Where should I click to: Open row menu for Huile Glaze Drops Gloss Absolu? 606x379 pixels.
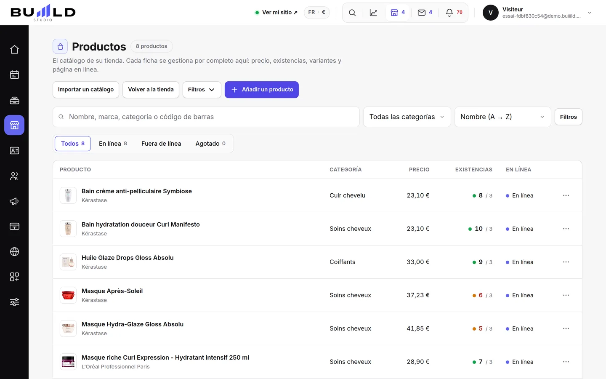coord(566,262)
